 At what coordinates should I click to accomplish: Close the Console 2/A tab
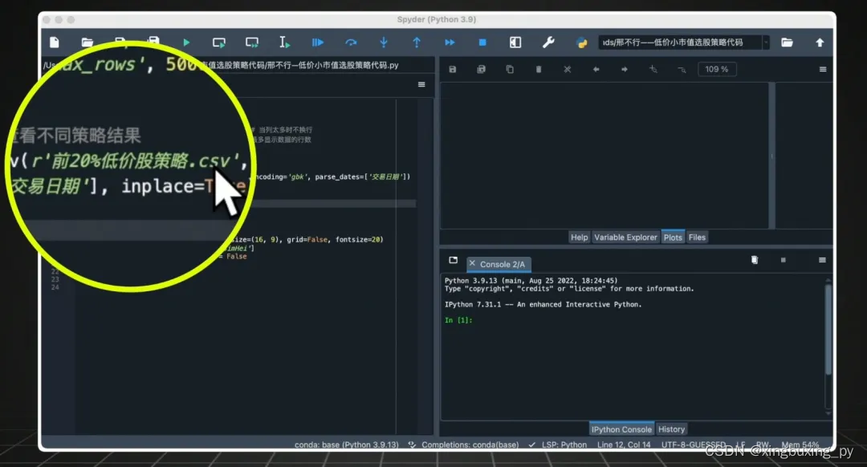click(472, 264)
